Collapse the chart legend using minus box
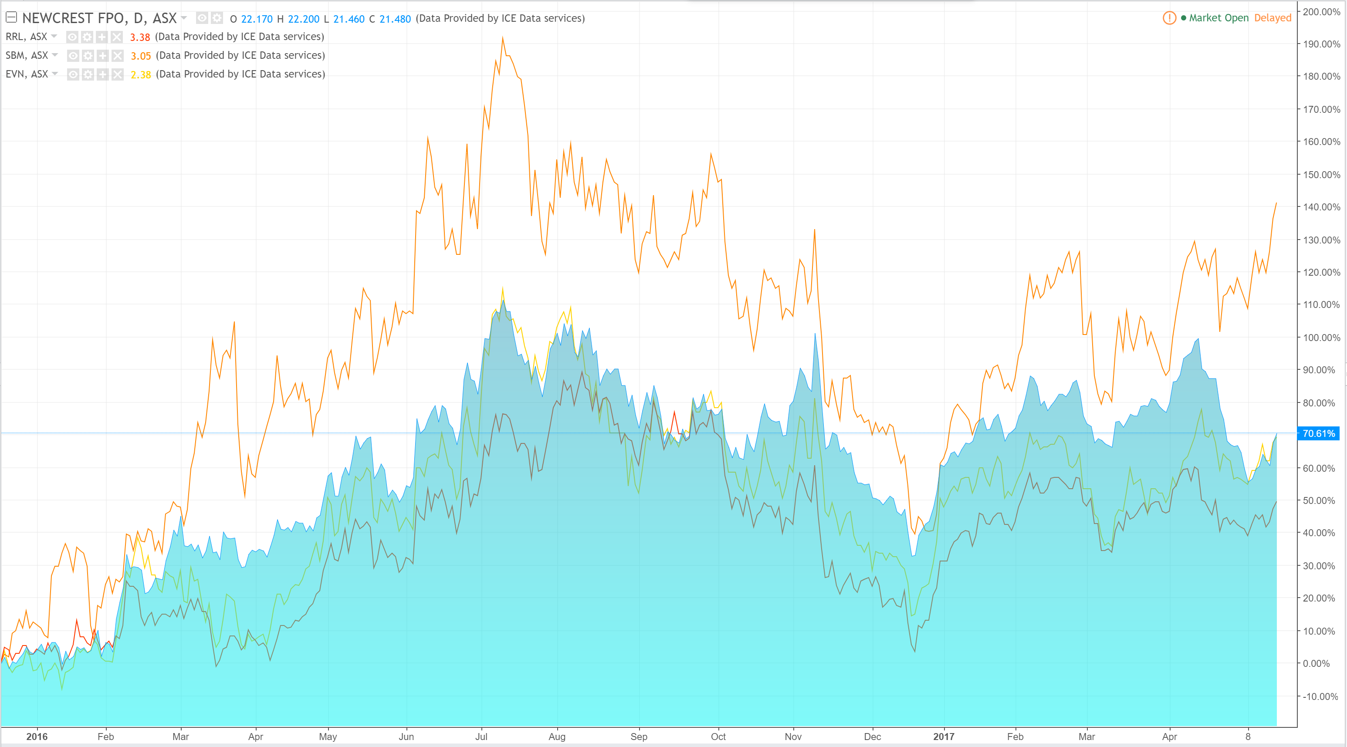The image size is (1347, 747). [x=11, y=18]
